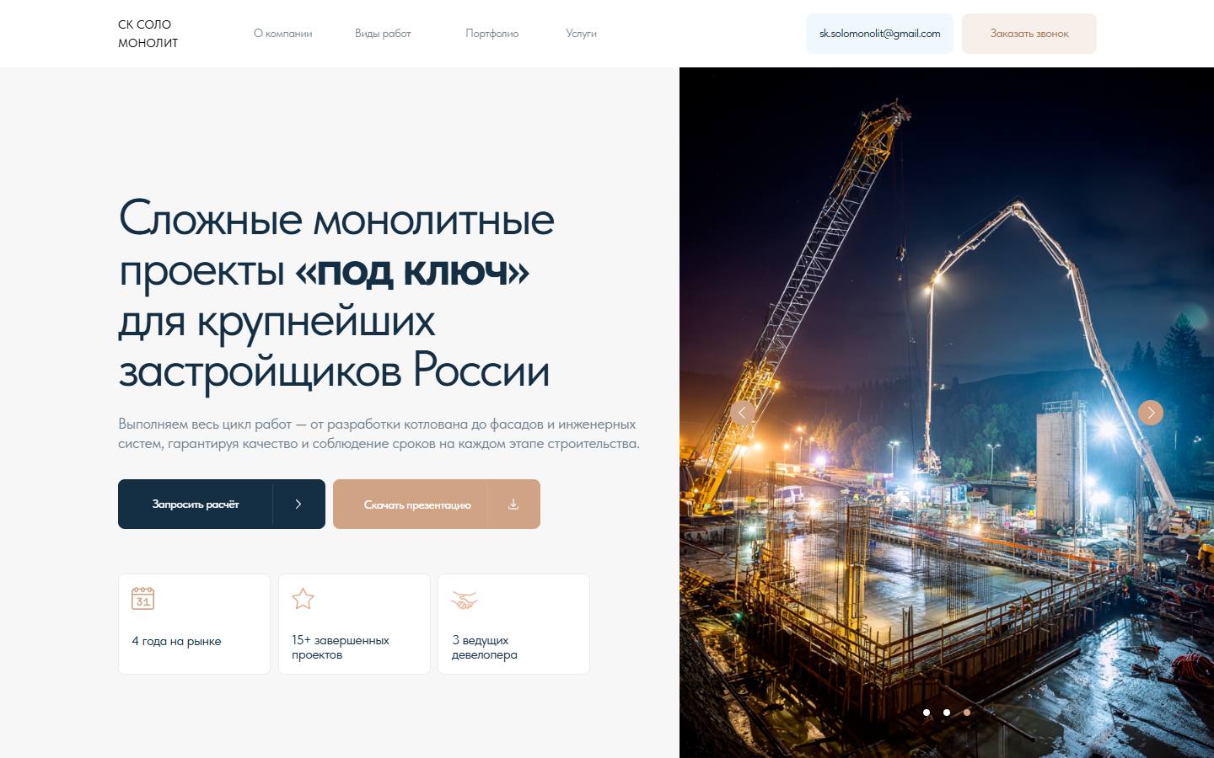Click the 4 года на рынке text

click(176, 641)
